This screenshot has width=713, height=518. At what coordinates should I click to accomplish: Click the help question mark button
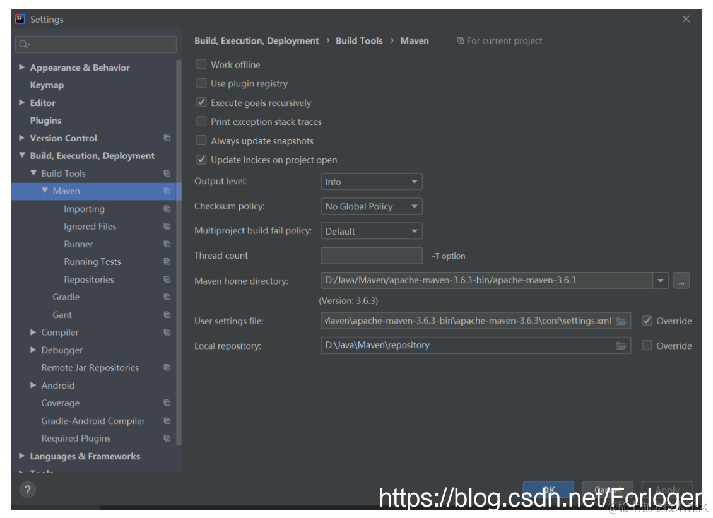(28, 490)
